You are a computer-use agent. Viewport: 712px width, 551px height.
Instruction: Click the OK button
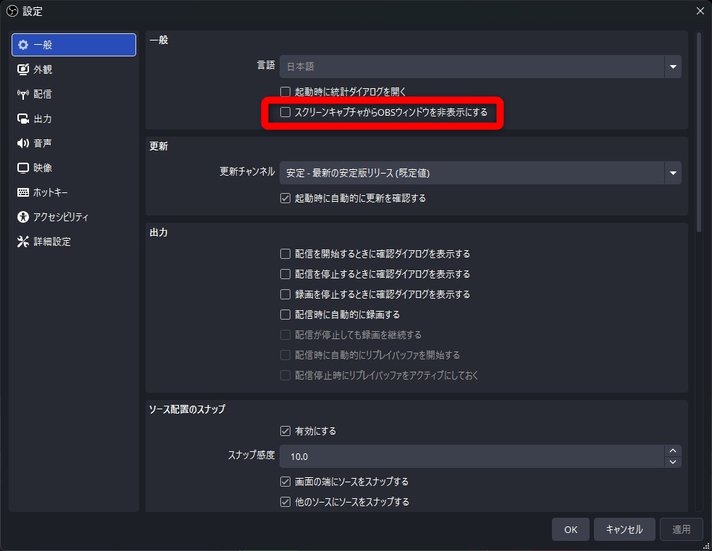pos(570,529)
